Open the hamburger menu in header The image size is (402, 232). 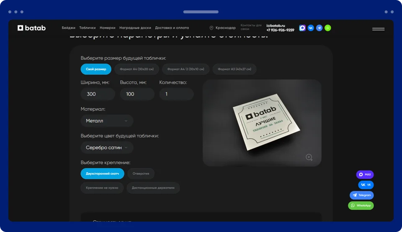[378, 29]
